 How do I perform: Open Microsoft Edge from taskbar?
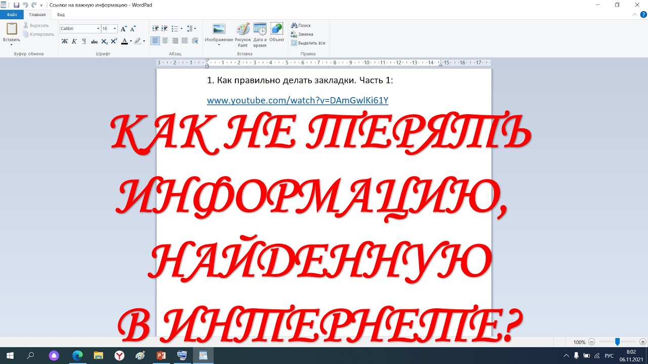[77, 355]
